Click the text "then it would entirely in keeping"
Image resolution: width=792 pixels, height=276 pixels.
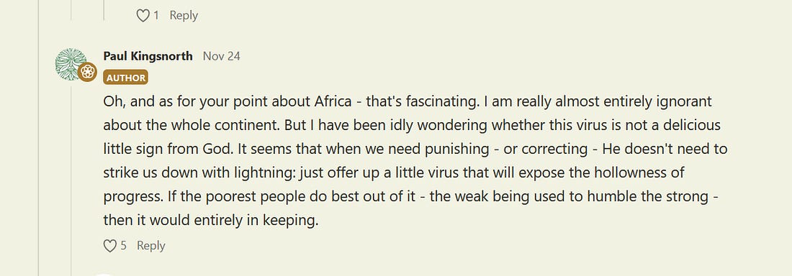click(211, 221)
